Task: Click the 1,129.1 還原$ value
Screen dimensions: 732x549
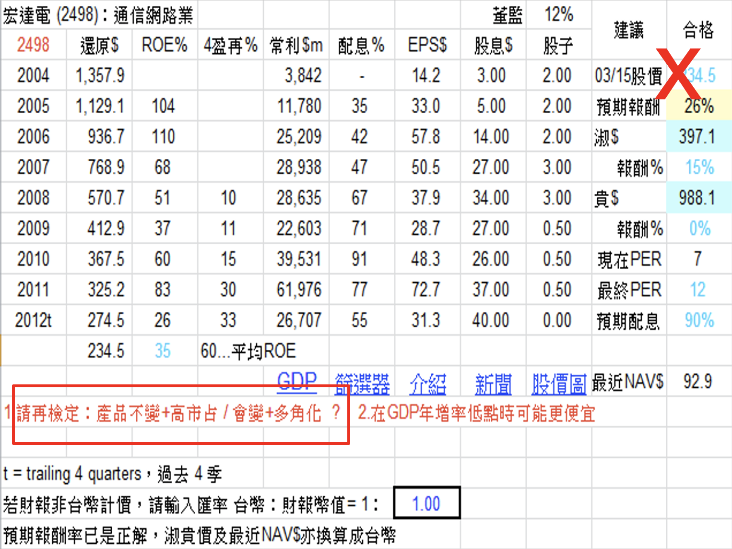Action: 100,106
